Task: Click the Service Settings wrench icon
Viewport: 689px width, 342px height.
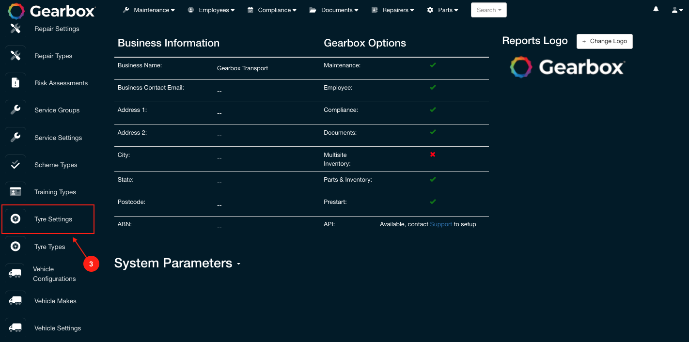Action: click(16, 138)
